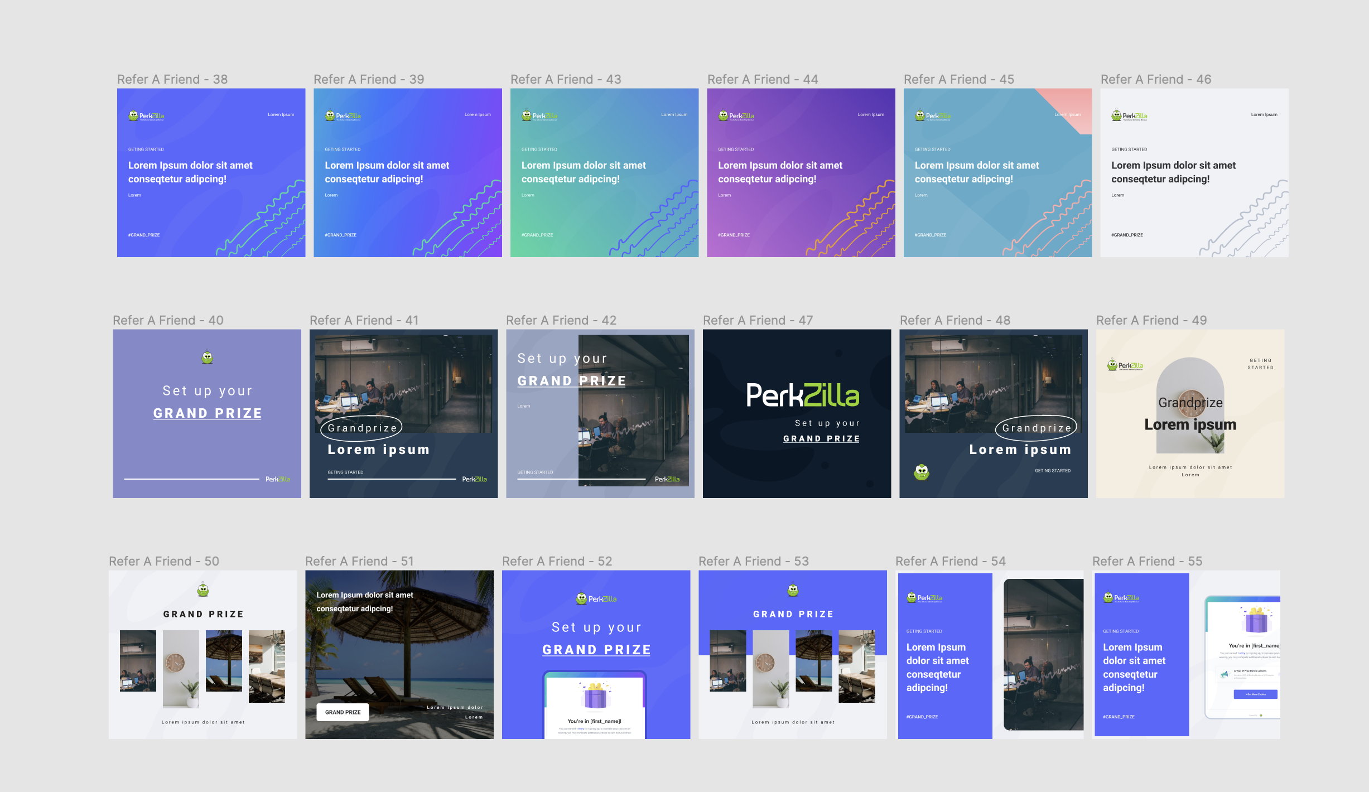Select the Refer A Friend - 42 frame label
1369x792 pixels.
click(561, 320)
